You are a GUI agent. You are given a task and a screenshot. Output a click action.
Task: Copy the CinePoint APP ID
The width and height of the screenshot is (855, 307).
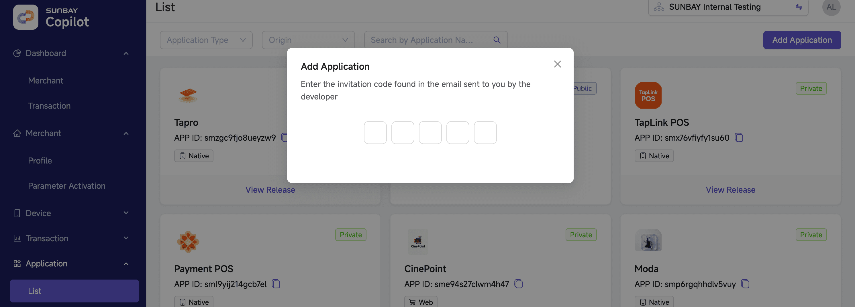tap(518, 284)
